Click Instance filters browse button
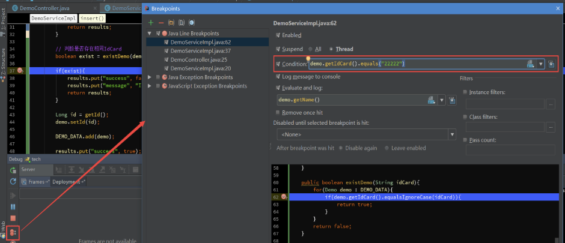 click(550, 104)
